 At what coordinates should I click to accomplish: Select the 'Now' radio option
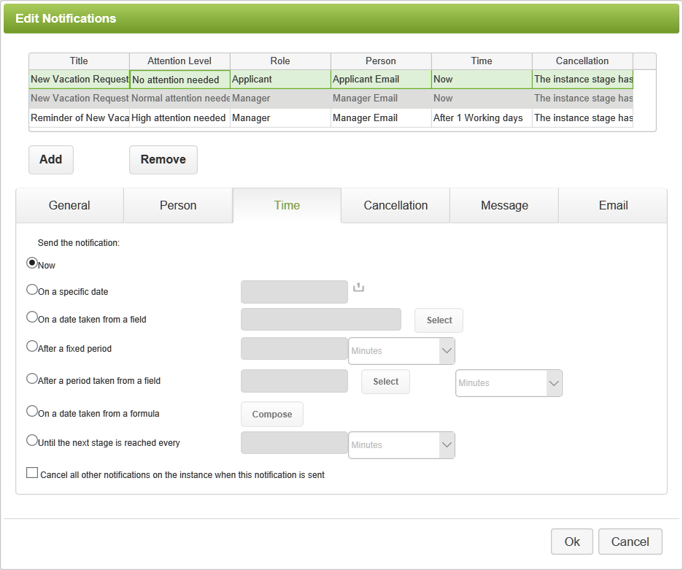click(32, 263)
